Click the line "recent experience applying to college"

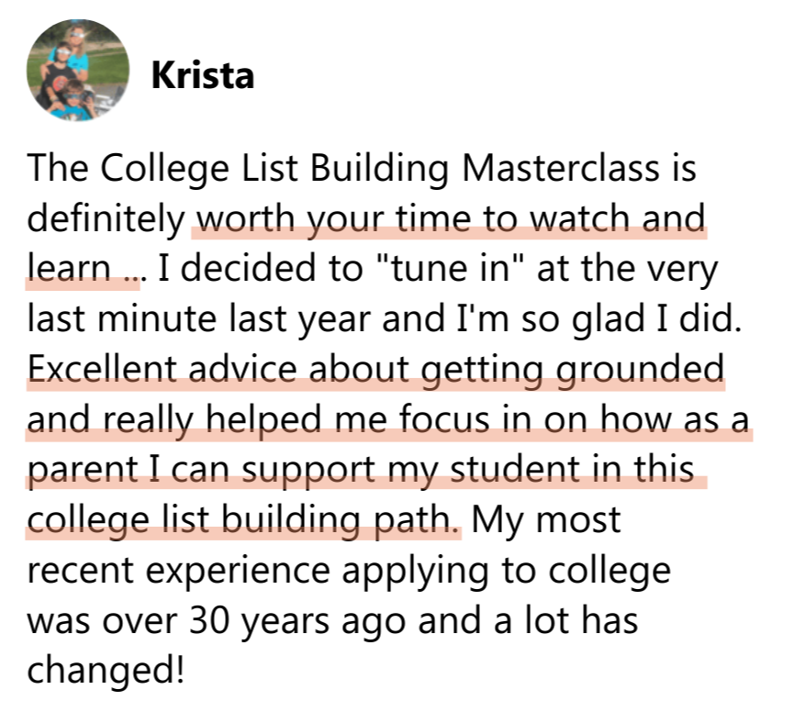coord(349,571)
